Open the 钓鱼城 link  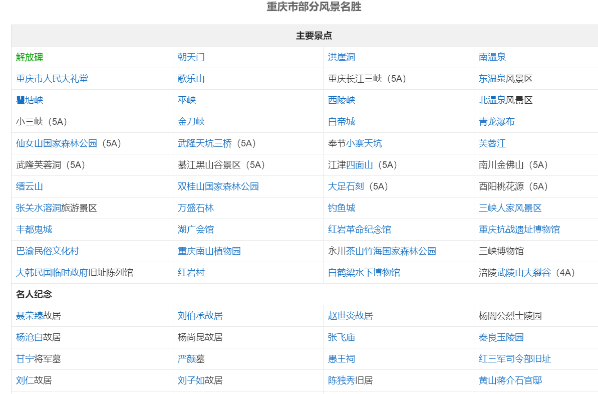[342, 208]
